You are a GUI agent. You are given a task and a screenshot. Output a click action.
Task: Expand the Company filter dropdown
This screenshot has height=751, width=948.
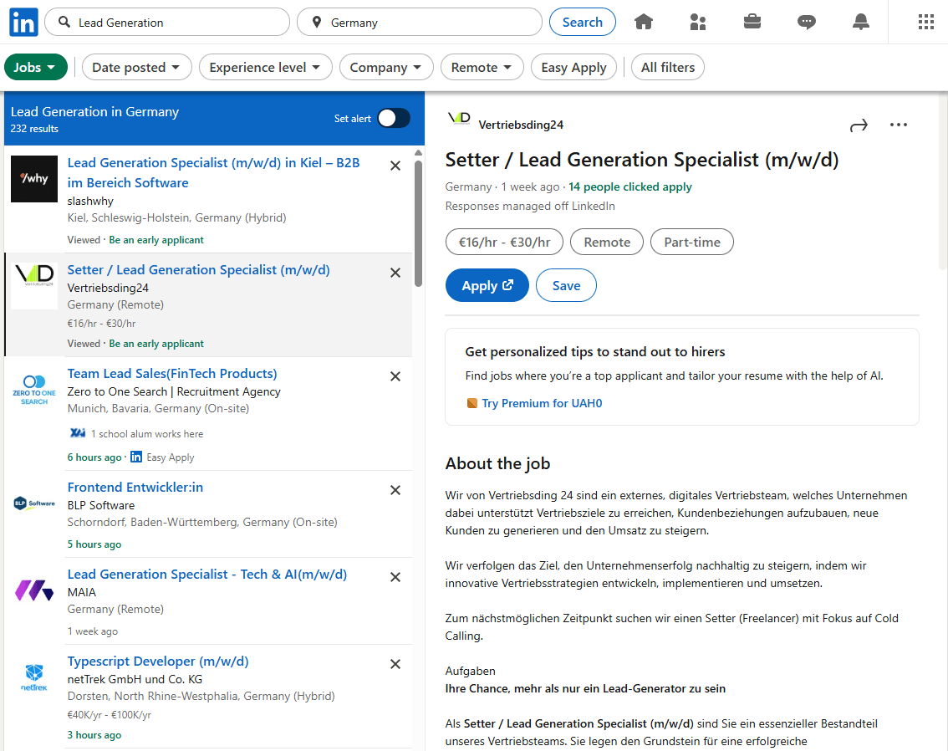coord(386,66)
